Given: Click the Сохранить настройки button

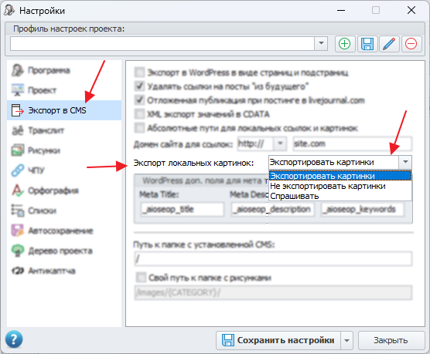Looking at the screenshot, I should pos(278,341).
